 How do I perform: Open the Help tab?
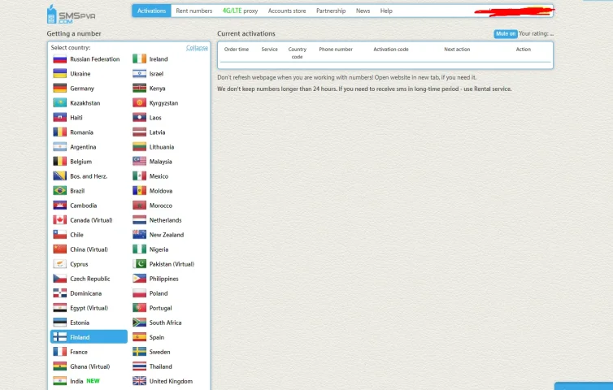click(x=386, y=11)
